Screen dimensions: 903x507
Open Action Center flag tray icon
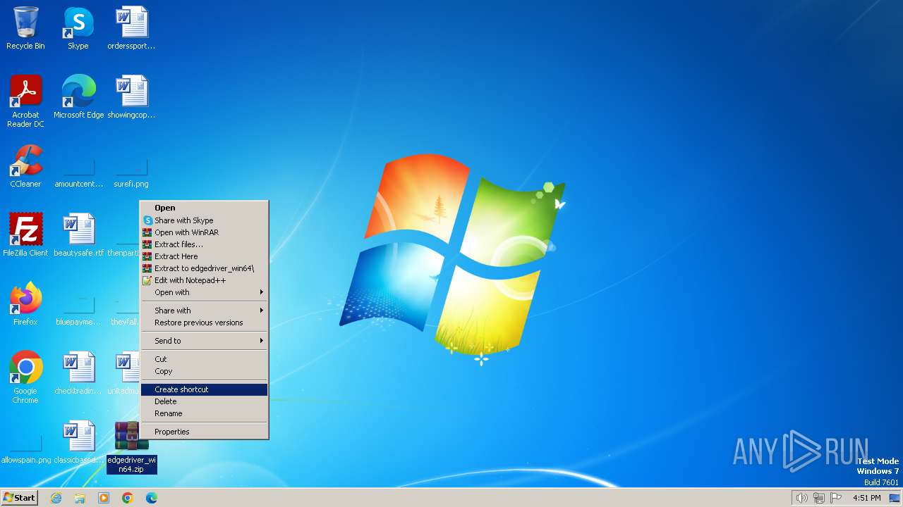pos(837,498)
